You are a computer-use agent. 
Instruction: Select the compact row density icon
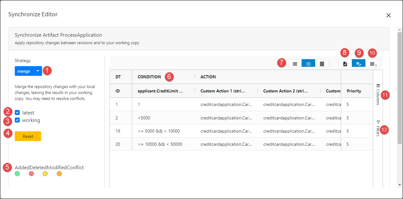coord(322,64)
